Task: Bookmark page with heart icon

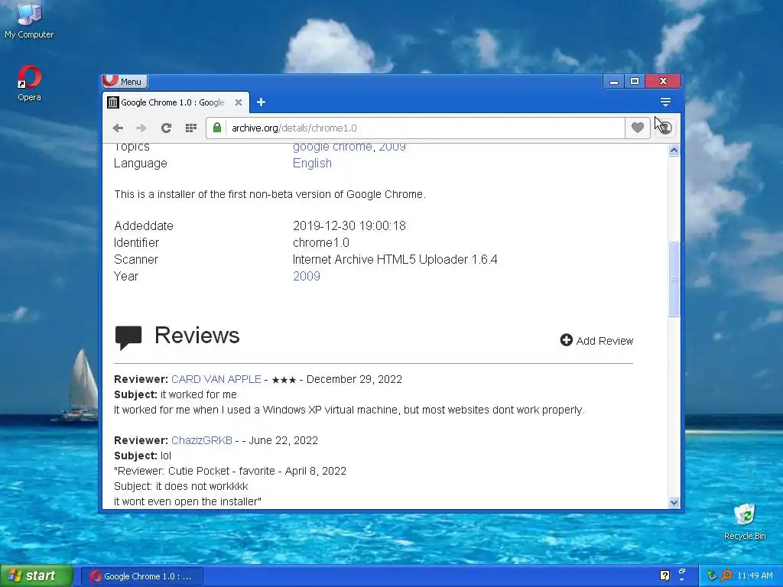Action: [637, 128]
